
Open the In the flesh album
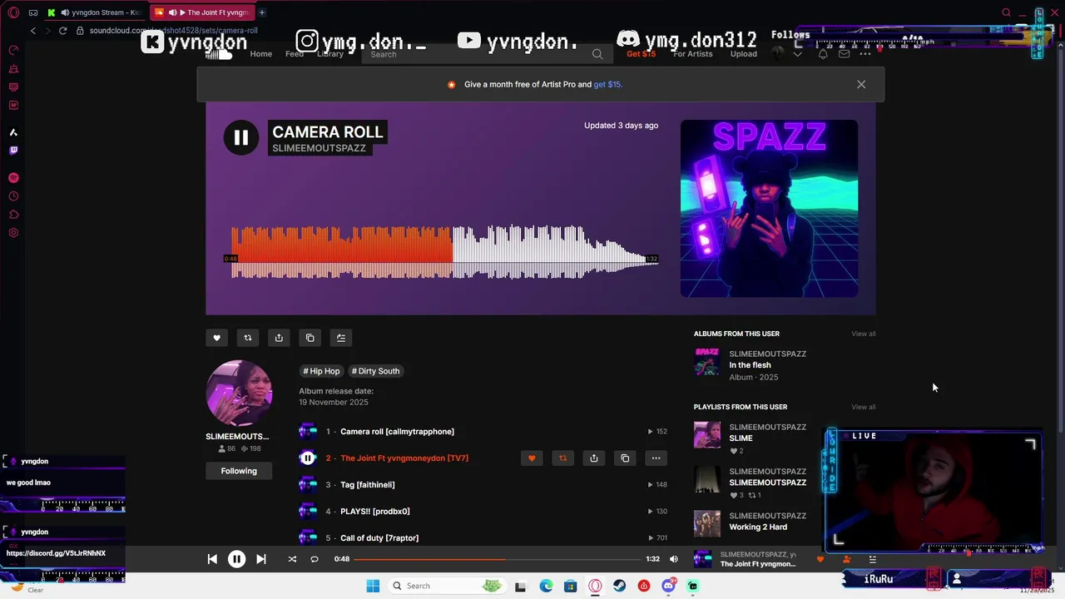tap(750, 365)
